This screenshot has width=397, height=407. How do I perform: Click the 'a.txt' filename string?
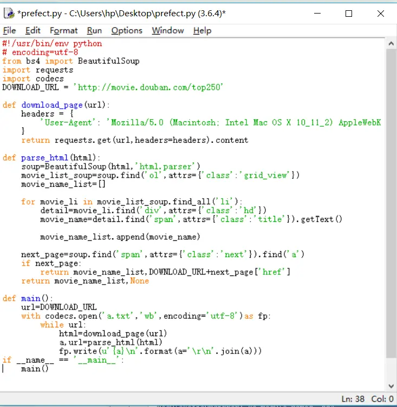(118, 316)
